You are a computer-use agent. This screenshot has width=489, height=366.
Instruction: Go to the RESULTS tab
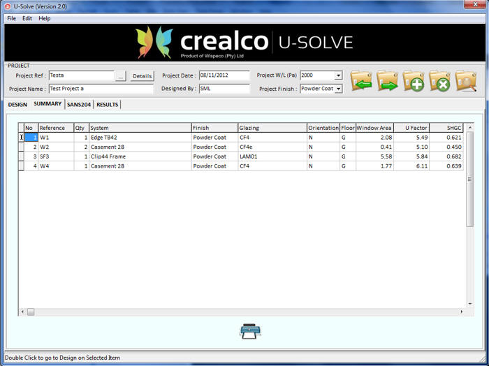click(x=107, y=105)
